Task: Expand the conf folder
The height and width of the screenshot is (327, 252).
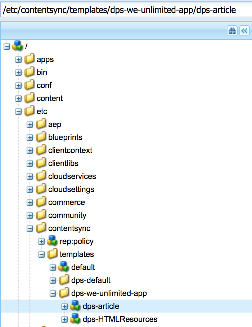Action: [18, 86]
